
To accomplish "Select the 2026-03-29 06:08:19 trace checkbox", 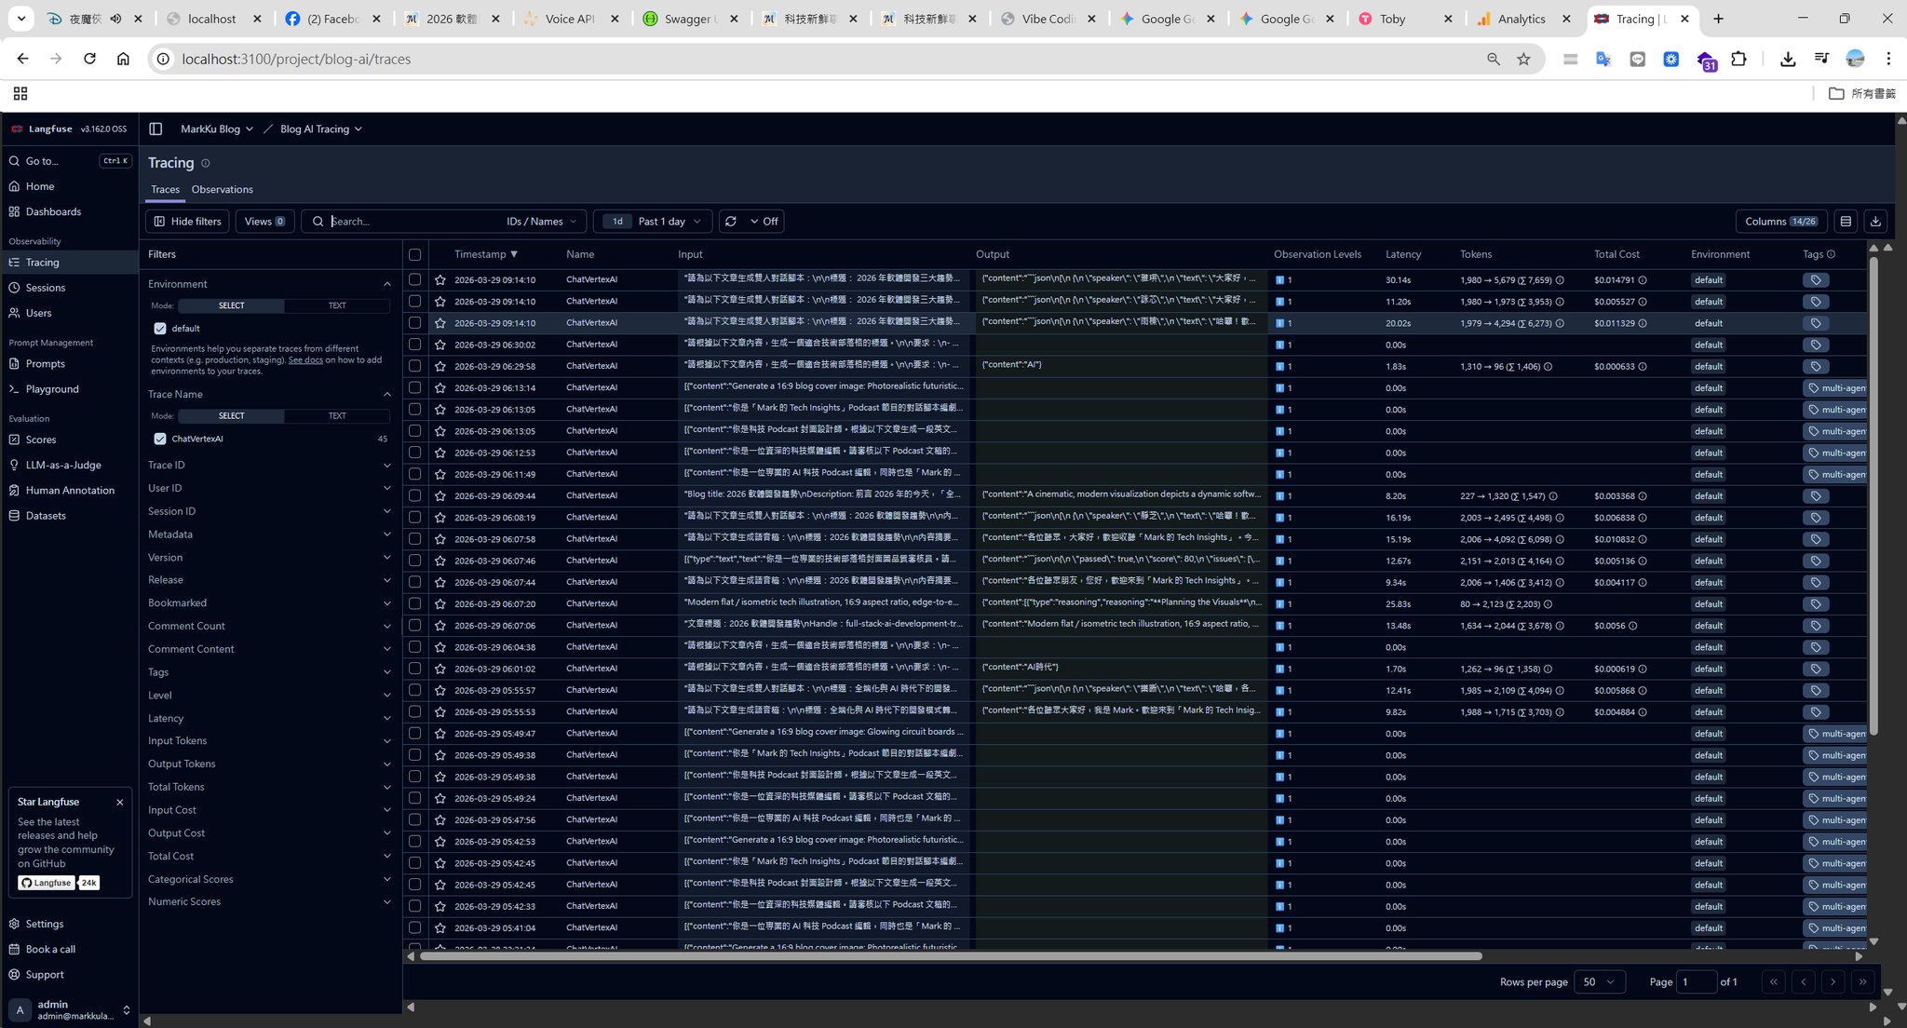I will point(414,518).
